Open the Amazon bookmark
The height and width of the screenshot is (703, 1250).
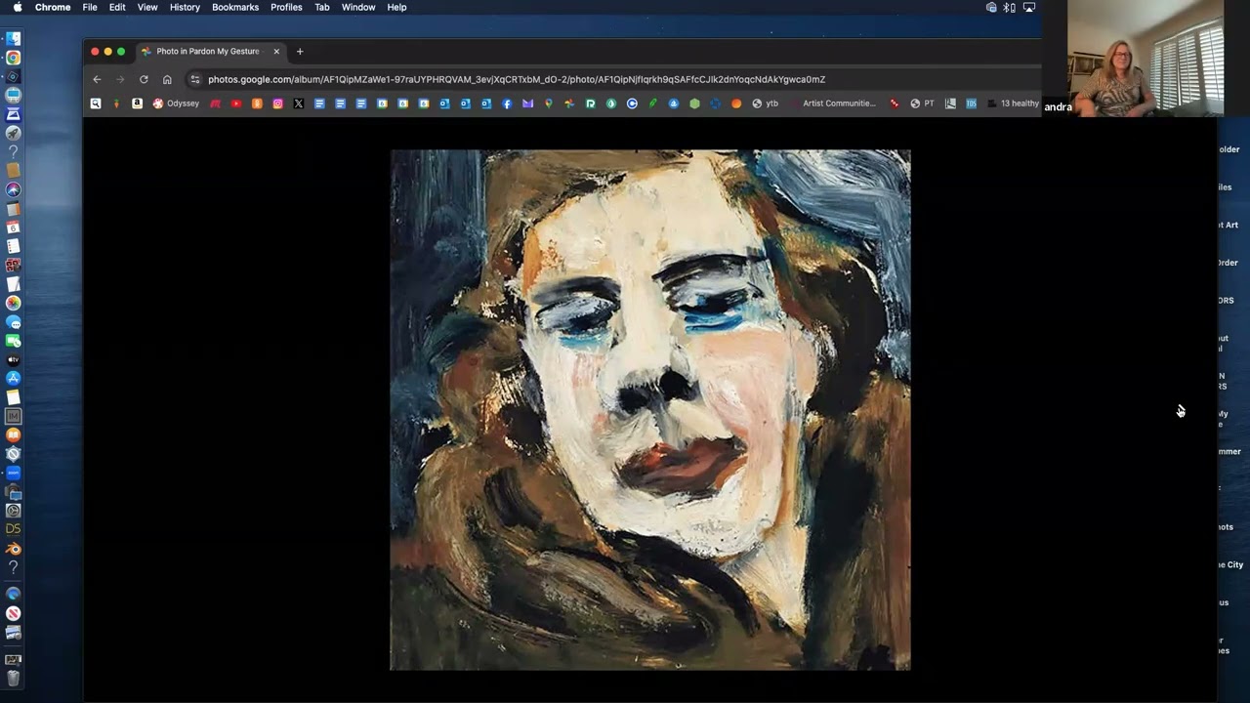[137, 103]
